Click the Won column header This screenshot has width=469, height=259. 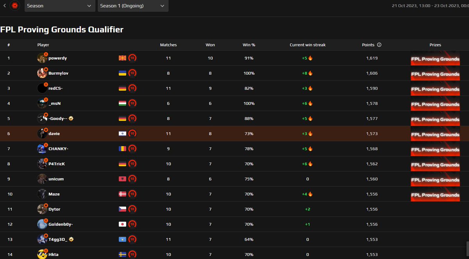[x=210, y=45]
